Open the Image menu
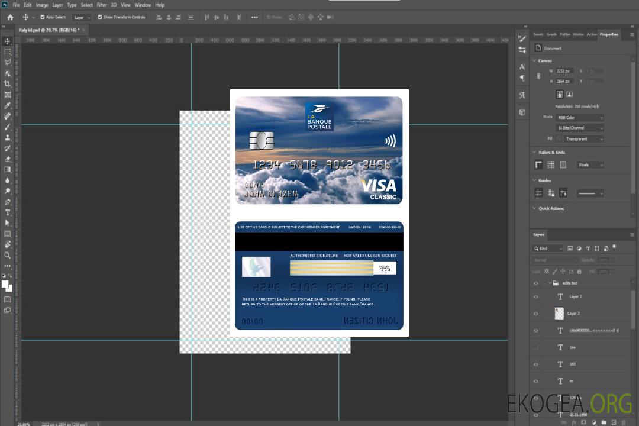 coord(41,5)
